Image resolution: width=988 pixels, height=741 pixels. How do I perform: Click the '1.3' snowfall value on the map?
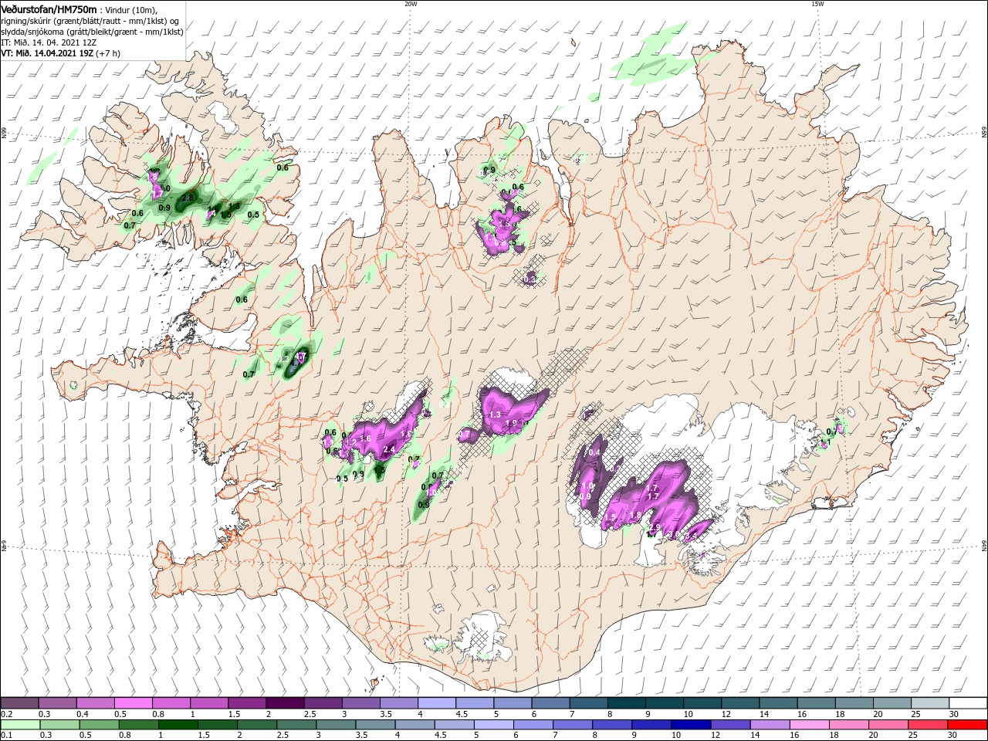pos(495,415)
